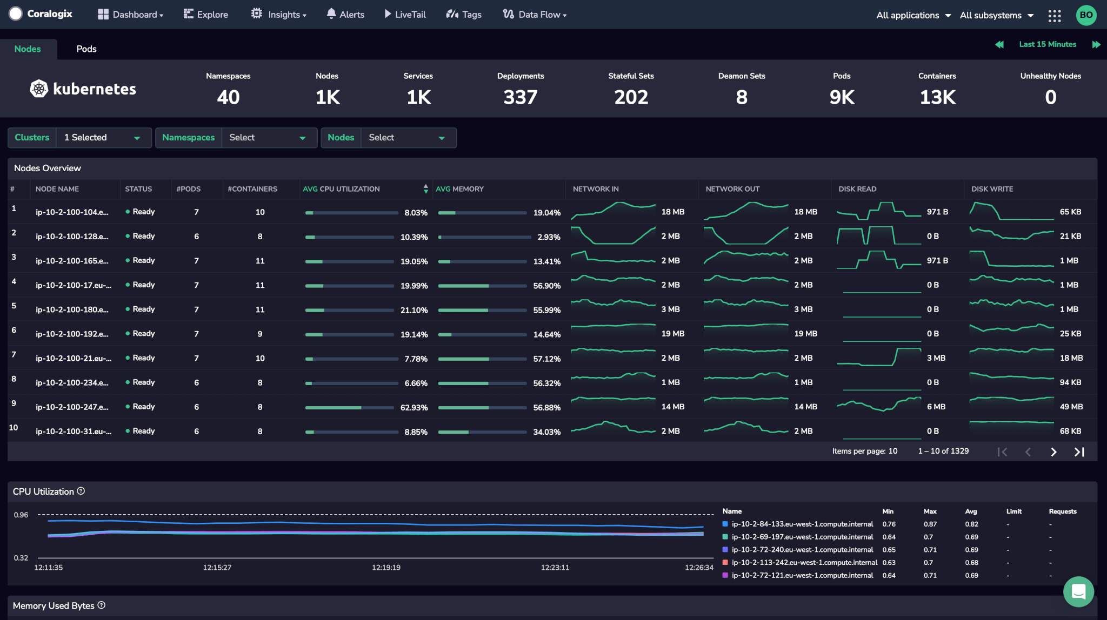Go to previous page of nodes
Image resolution: width=1107 pixels, height=620 pixels.
pos(1028,451)
